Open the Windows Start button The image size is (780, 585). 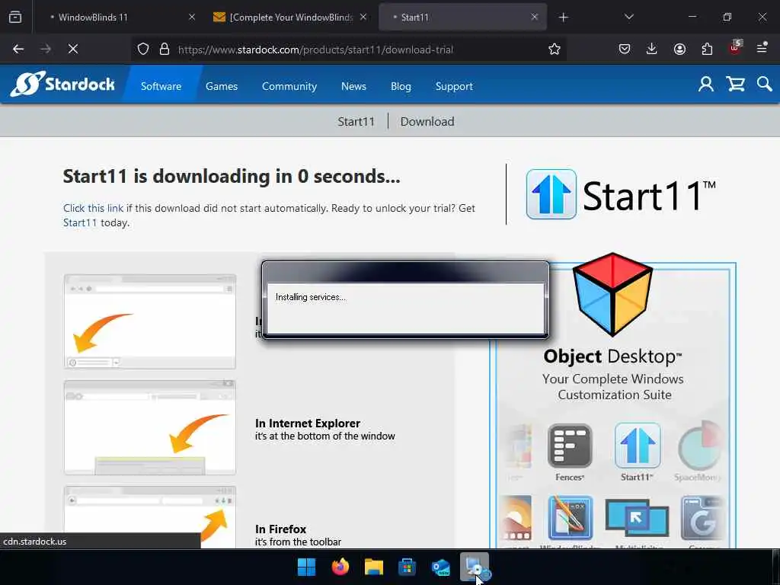306,567
